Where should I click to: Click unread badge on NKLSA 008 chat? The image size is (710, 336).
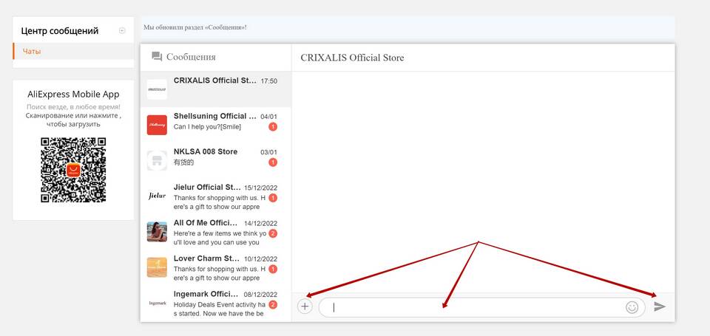(273, 162)
